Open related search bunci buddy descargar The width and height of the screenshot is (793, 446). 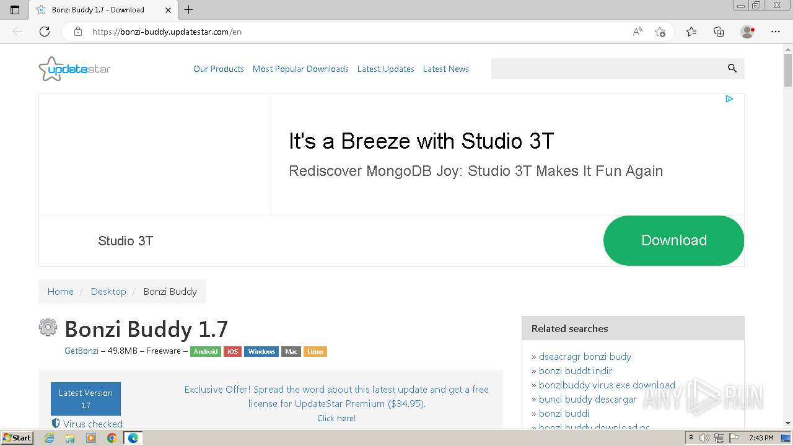coord(587,399)
